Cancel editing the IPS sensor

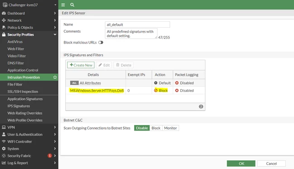(x=271, y=164)
